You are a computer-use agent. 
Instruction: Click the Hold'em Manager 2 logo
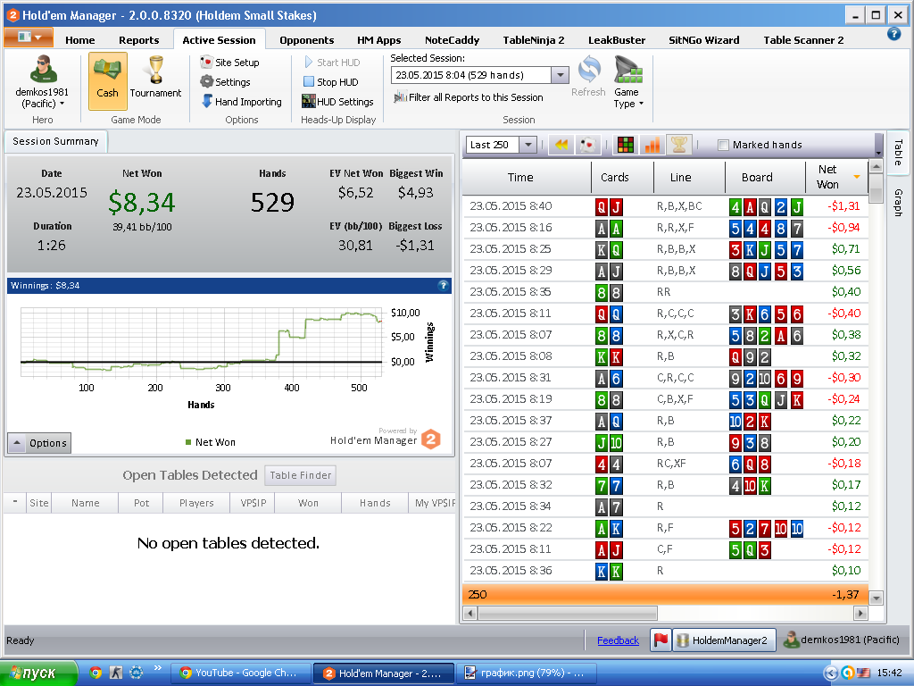point(431,439)
